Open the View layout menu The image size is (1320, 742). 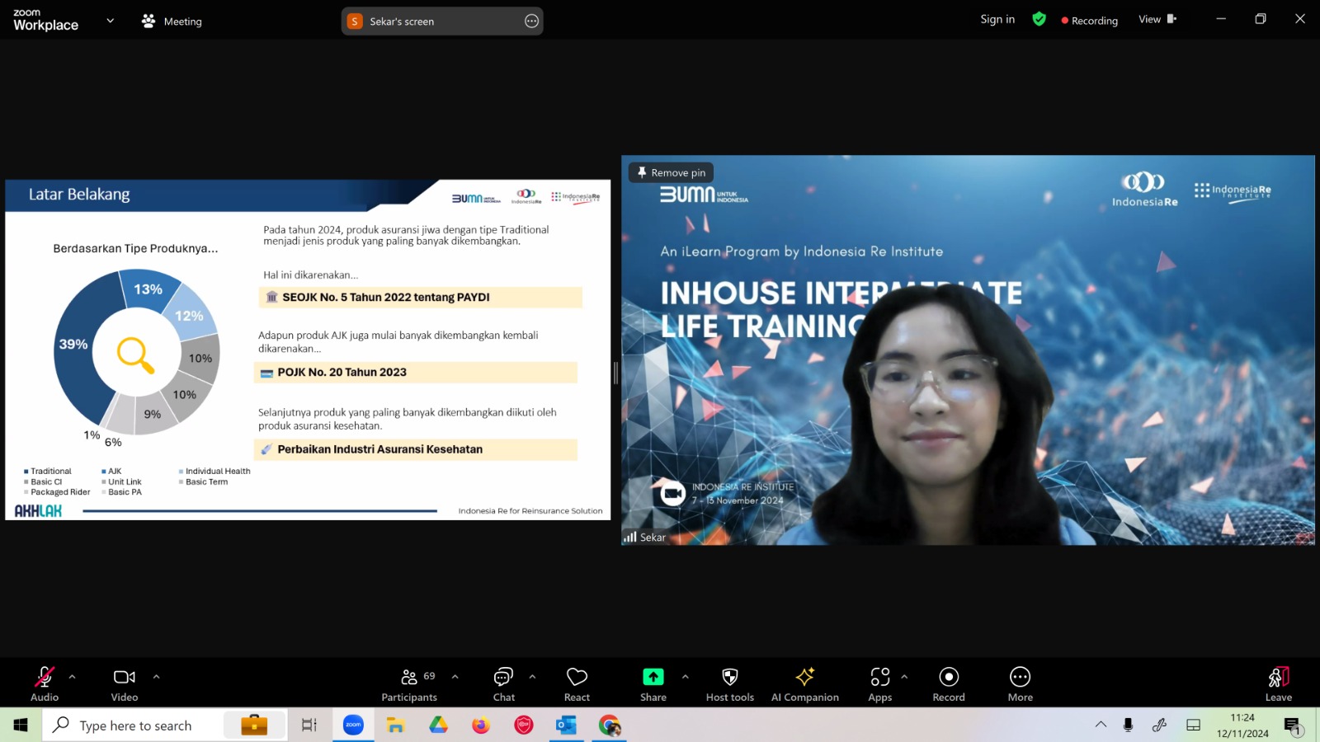point(1157,20)
